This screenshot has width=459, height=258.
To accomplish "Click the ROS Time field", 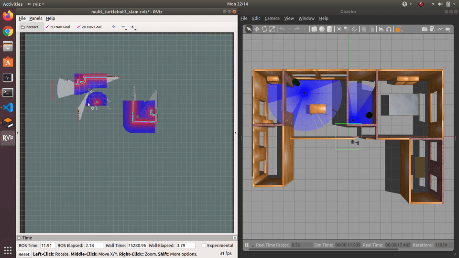I will tap(47, 246).
